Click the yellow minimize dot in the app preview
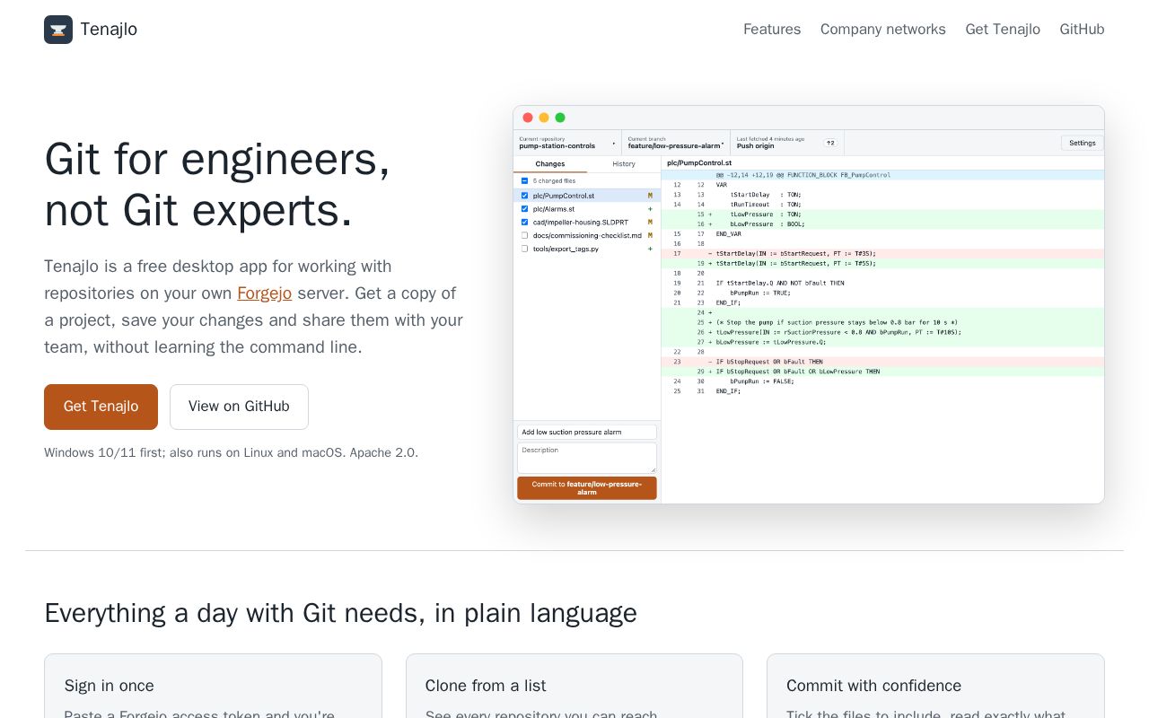 point(544,118)
